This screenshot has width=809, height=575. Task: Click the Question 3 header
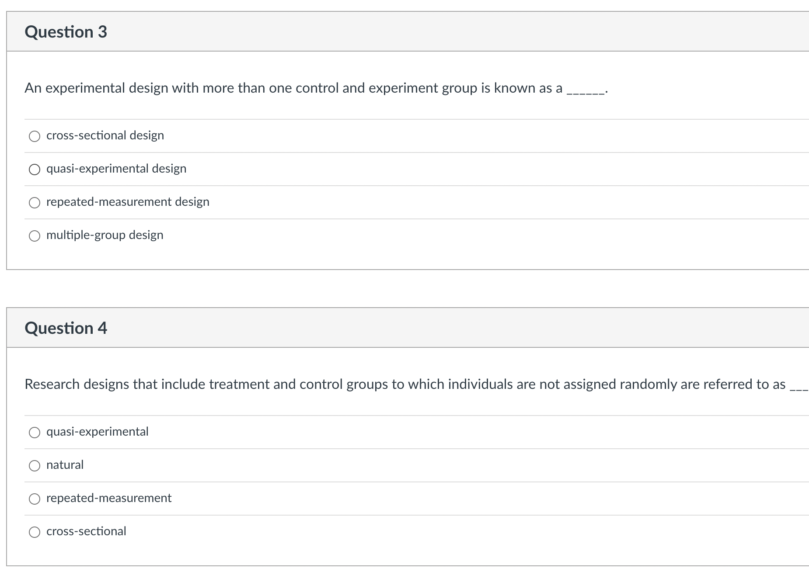pyautogui.click(x=66, y=31)
